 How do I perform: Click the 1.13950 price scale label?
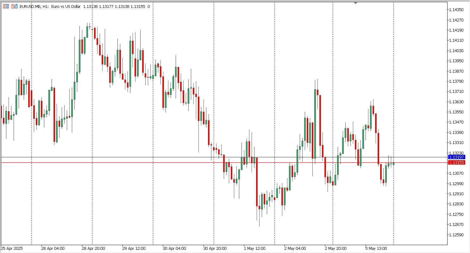click(457, 61)
